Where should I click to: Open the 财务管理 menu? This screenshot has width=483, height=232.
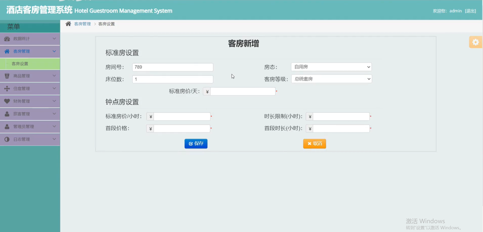[x=30, y=101]
